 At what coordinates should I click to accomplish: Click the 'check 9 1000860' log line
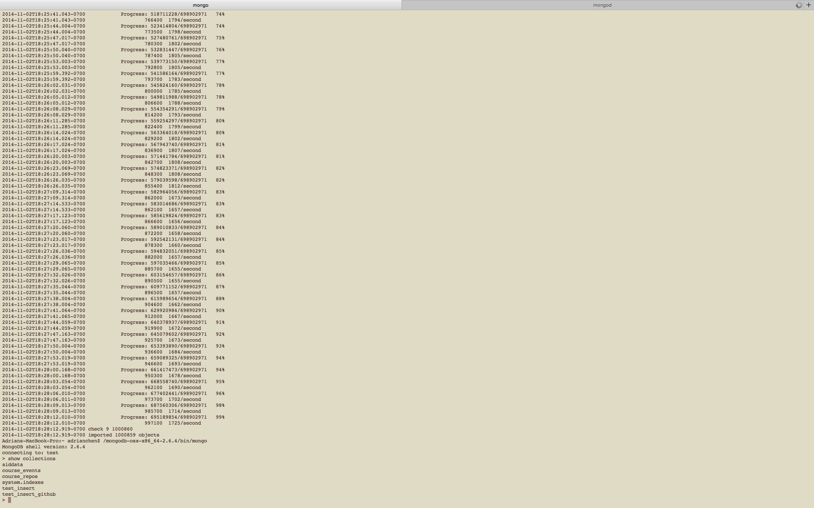click(x=110, y=429)
